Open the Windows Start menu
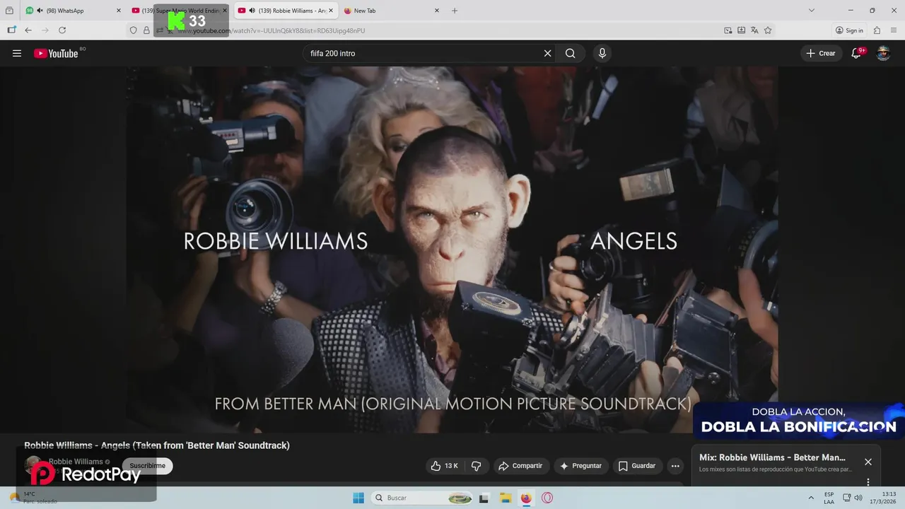 [x=358, y=498]
